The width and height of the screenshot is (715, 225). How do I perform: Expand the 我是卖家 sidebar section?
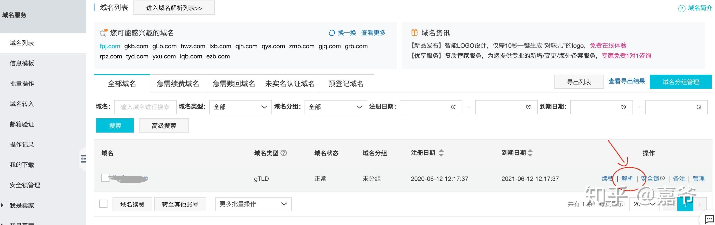click(x=3, y=205)
